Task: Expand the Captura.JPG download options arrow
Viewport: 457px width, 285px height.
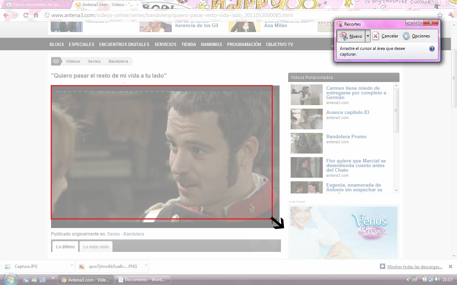Action: [72, 266]
